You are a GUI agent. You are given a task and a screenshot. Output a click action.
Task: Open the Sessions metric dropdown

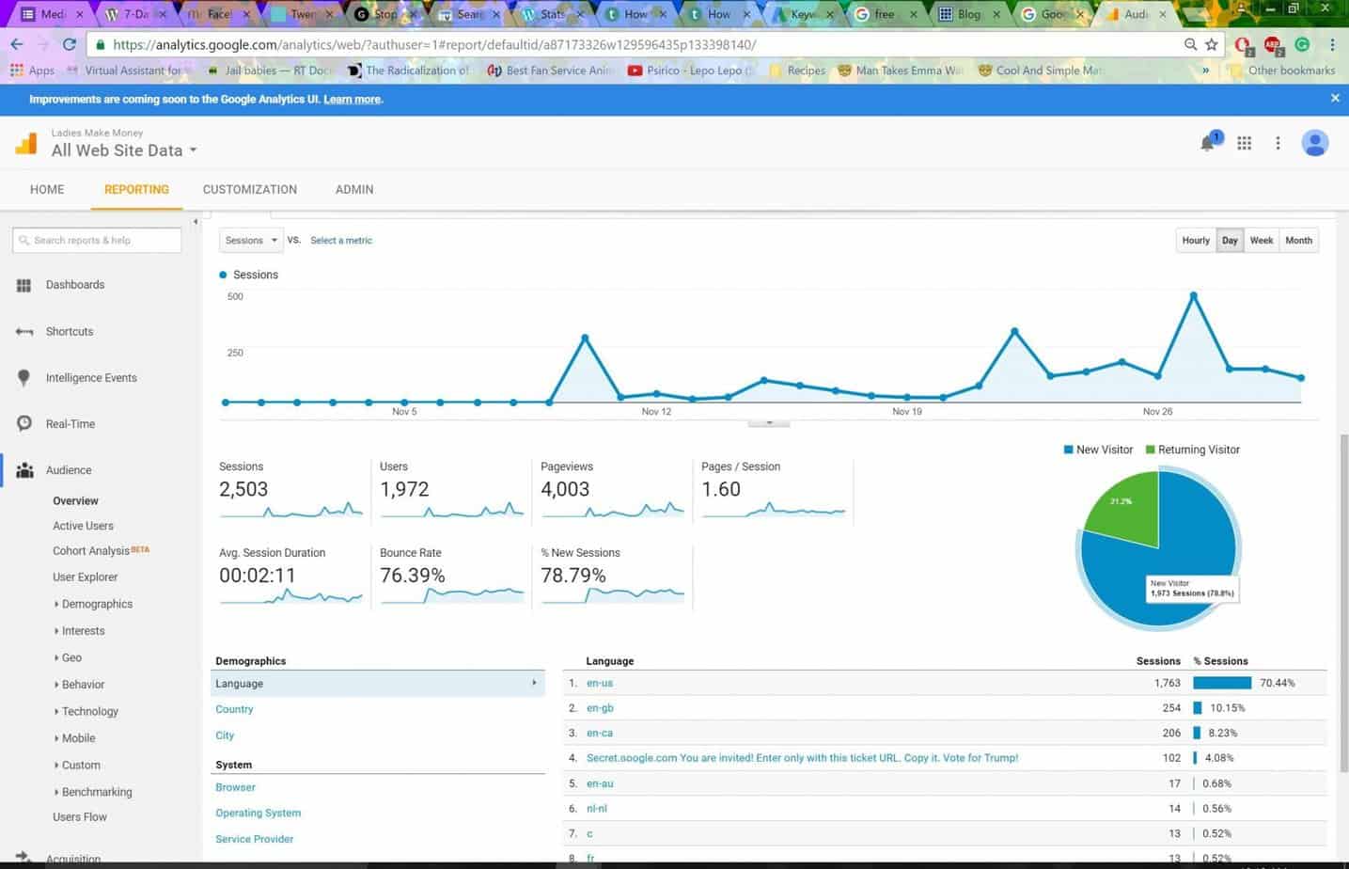pos(251,241)
